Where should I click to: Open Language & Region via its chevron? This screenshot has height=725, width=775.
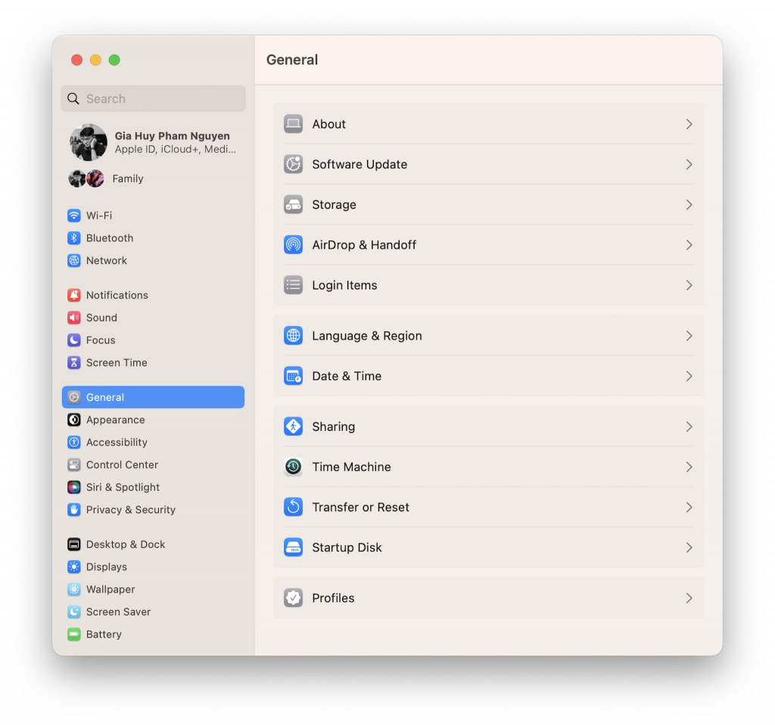(689, 336)
